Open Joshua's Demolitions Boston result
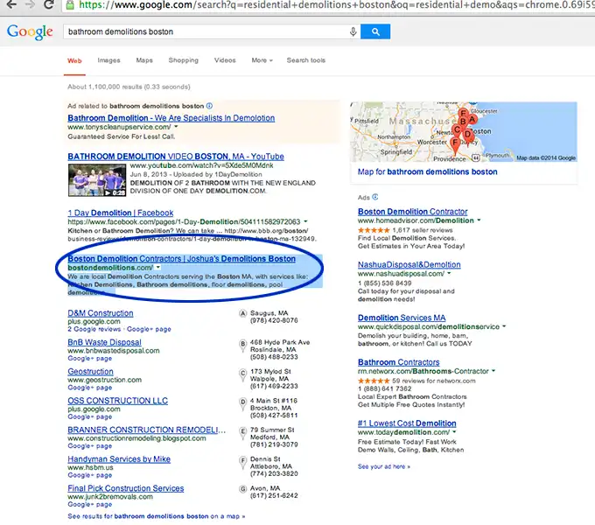The height and width of the screenshot is (525, 595). (181, 259)
